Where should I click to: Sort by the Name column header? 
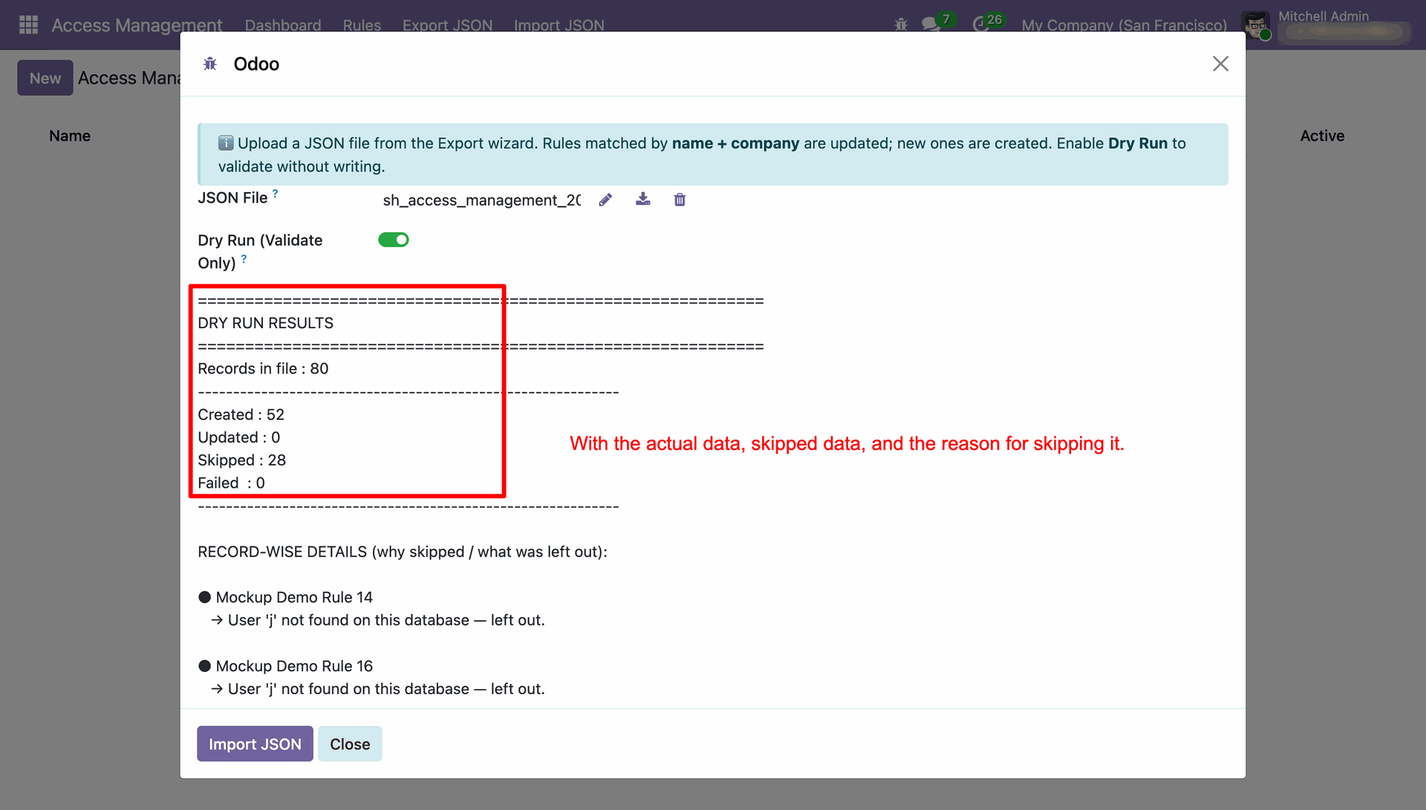(70, 136)
